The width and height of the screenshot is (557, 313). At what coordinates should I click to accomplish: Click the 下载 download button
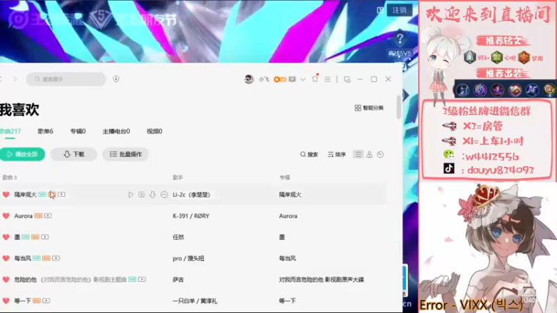(74, 154)
